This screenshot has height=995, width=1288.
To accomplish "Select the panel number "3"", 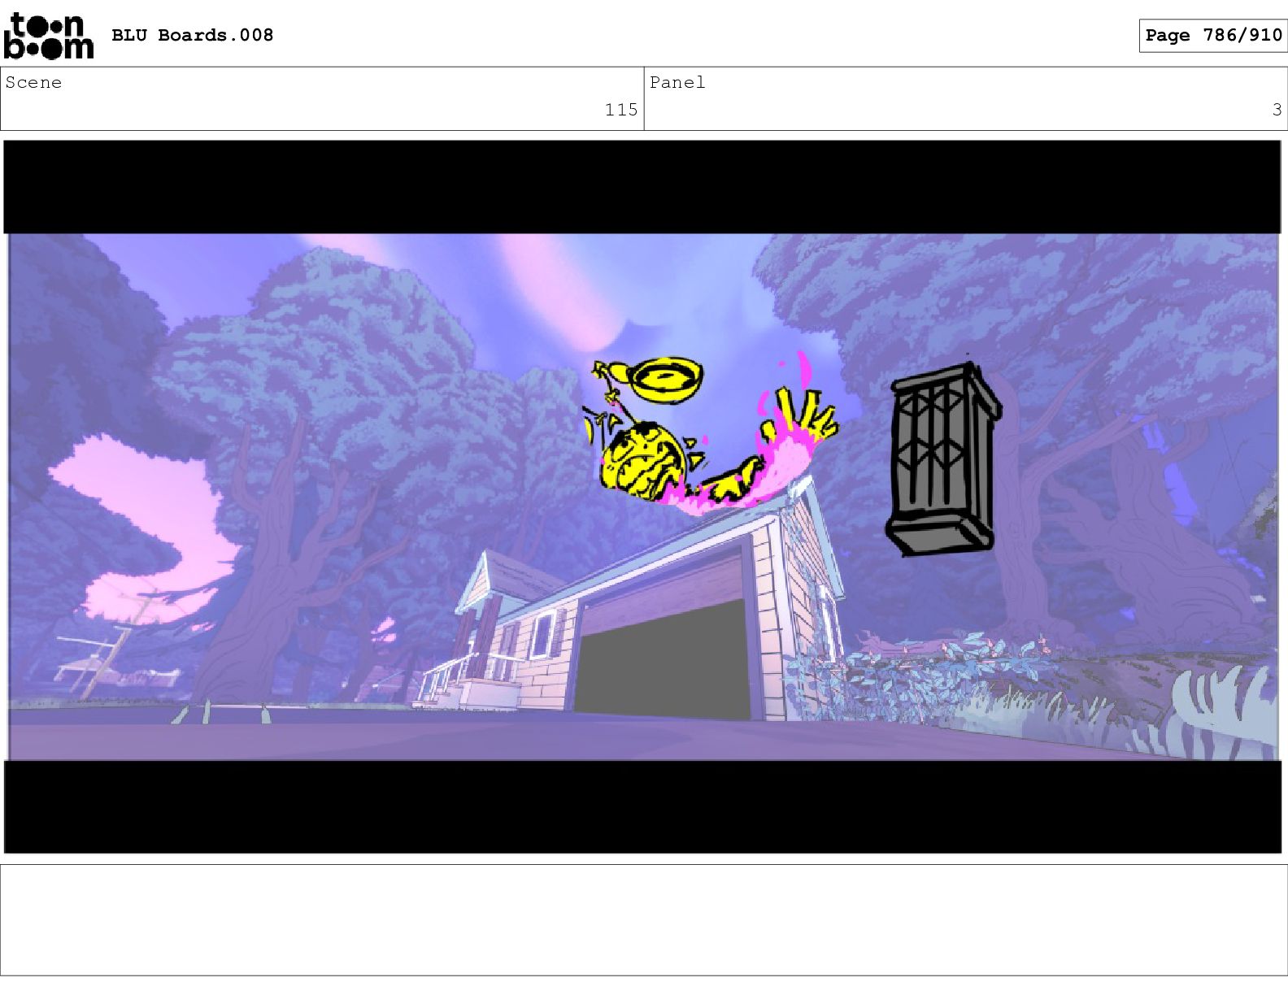I will pos(1277,110).
